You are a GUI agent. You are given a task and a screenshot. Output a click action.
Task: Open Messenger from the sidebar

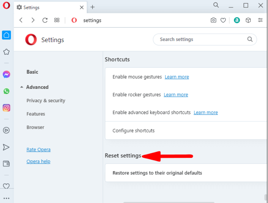[7, 74]
